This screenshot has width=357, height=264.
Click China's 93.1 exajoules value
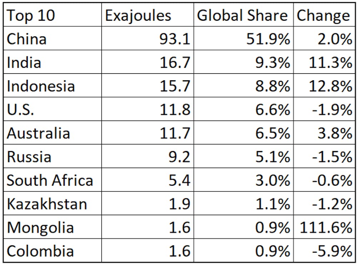pos(147,38)
